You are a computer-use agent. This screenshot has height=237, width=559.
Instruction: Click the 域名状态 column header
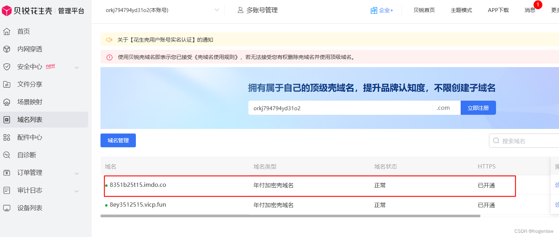point(386,166)
